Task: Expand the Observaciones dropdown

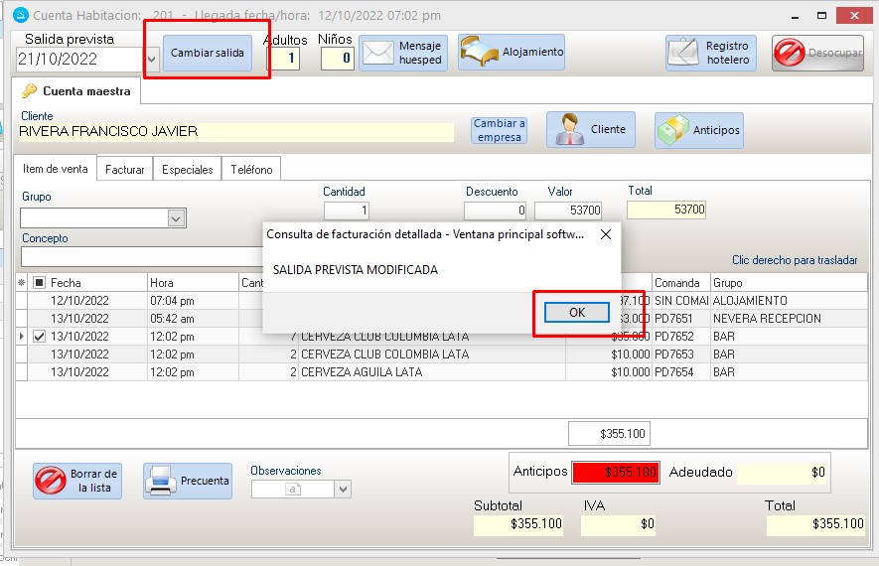Action: [x=342, y=489]
